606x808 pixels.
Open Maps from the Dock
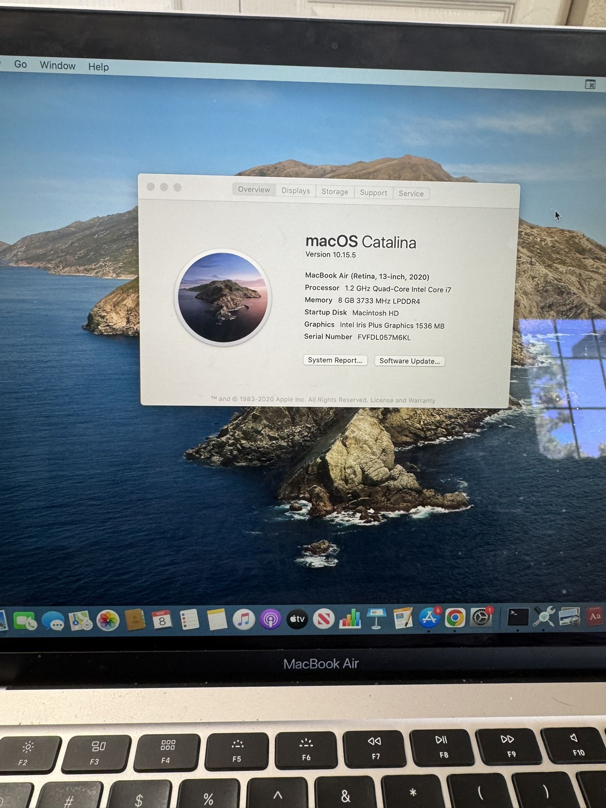coord(80,621)
